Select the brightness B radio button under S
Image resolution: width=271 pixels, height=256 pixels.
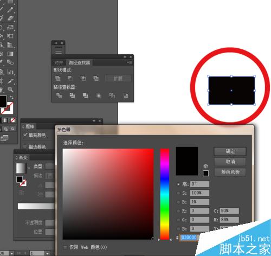[x=178, y=202]
